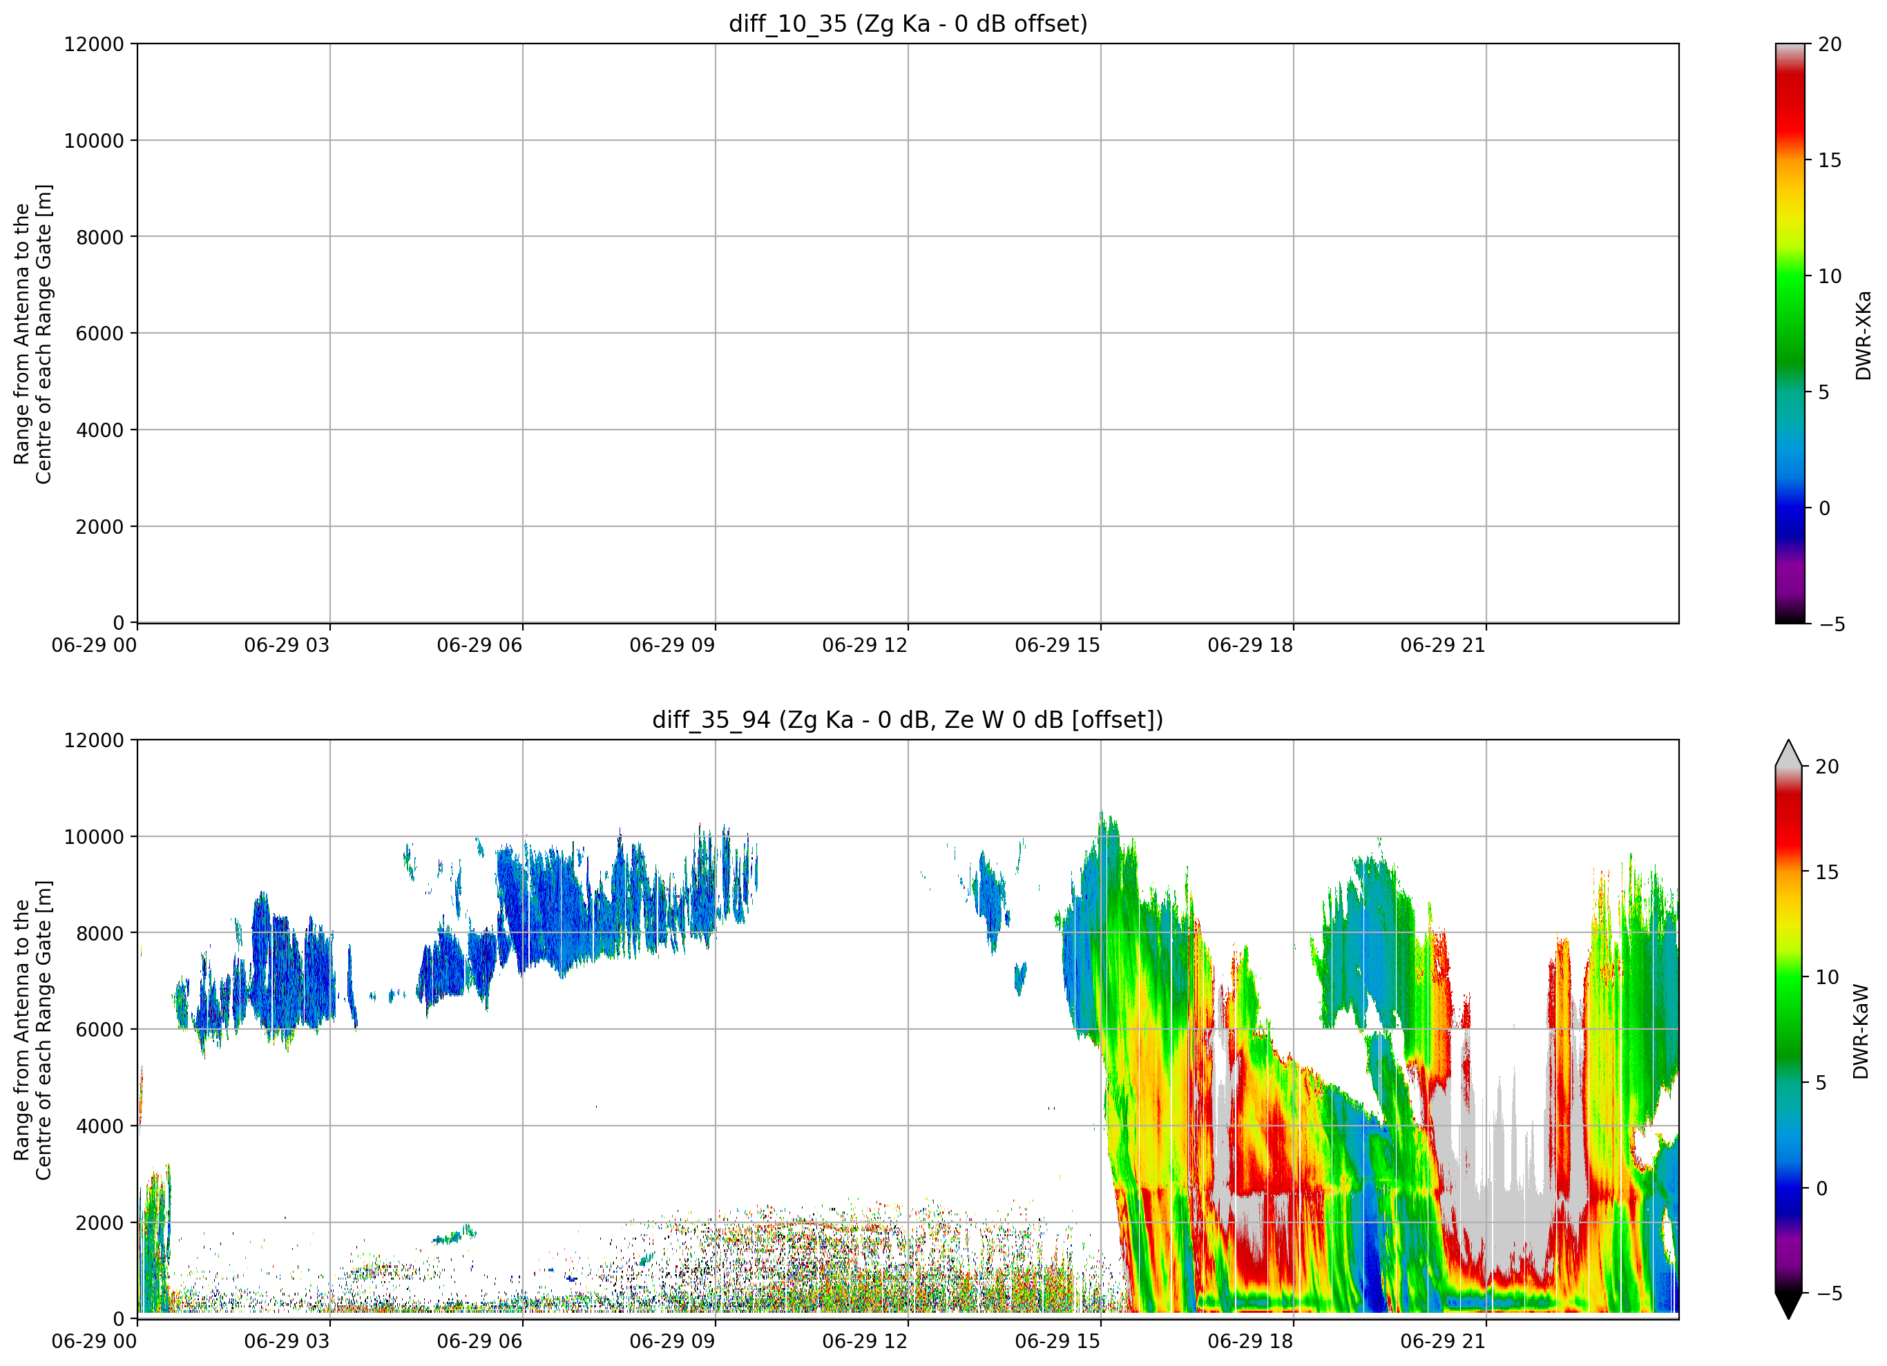Click the 8000 range tick on top plot
The width and height of the screenshot is (1887, 1366).
tap(100, 237)
